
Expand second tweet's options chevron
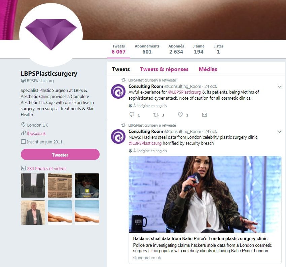pyautogui.click(x=279, y=132)
